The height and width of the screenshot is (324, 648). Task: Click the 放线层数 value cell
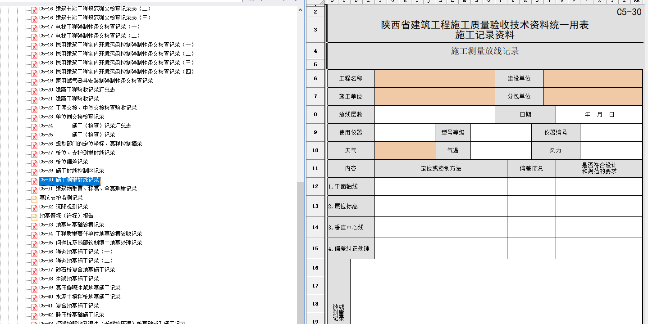click(435, 114)
